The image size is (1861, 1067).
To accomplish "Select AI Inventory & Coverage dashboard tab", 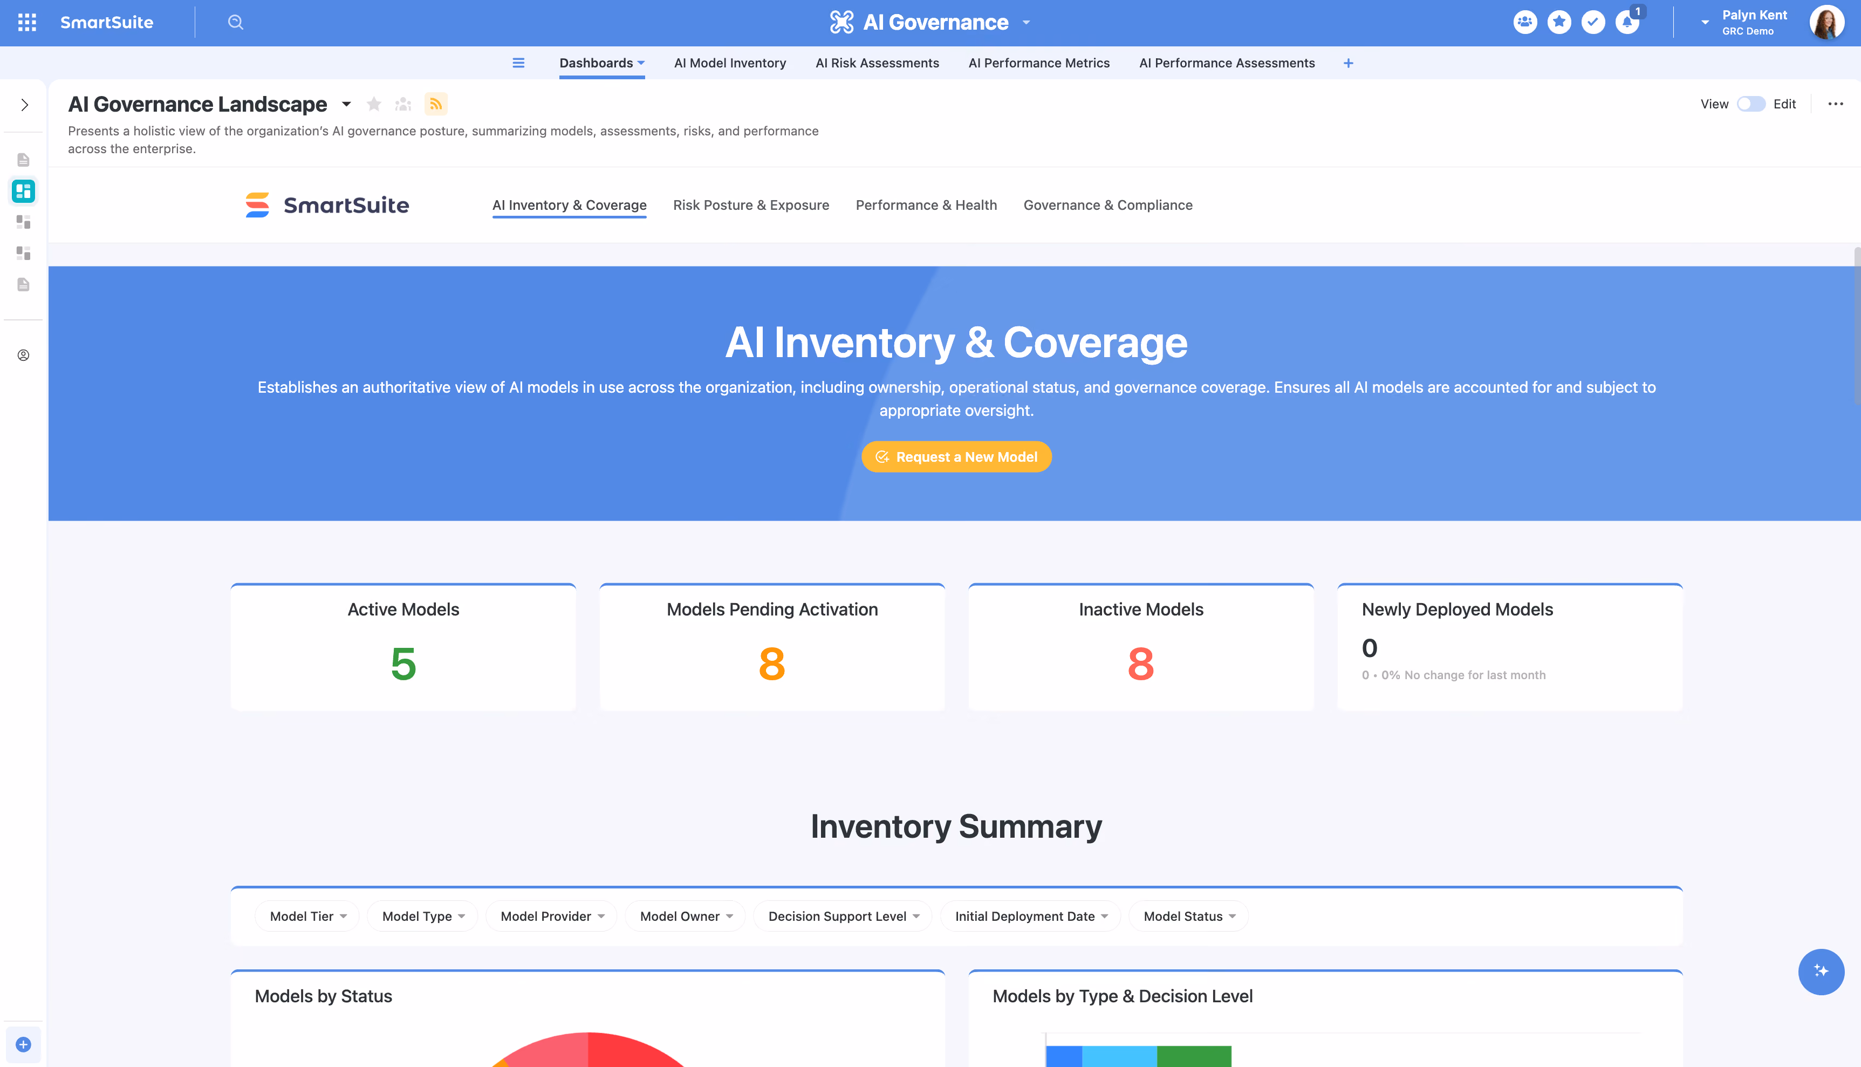I will click(569, 205).
